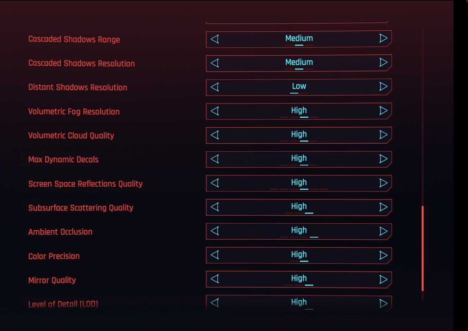Select the Cascaded Shadows Range Medium value
Screen dimensions: 468x331
click(x=299, y=38)
